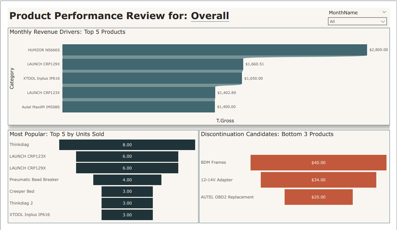Select the Pneumatic Bead Breaker bar
This screenshot has width=397, height=230.
point(127,180)
